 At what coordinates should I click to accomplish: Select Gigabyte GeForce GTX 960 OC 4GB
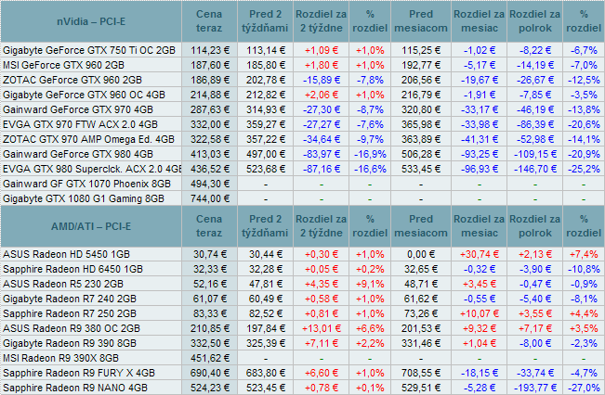click(85, 95)
